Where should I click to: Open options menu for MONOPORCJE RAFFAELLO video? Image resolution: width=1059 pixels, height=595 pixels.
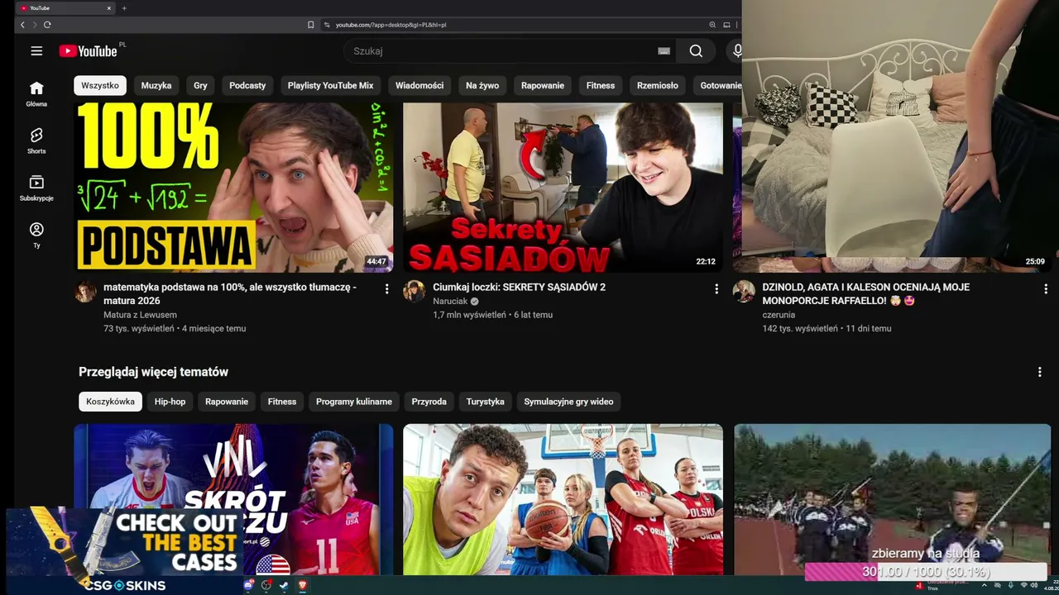click(x=1046, y=288)
